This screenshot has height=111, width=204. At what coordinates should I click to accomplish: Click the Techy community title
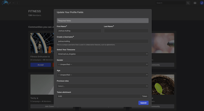33,98
